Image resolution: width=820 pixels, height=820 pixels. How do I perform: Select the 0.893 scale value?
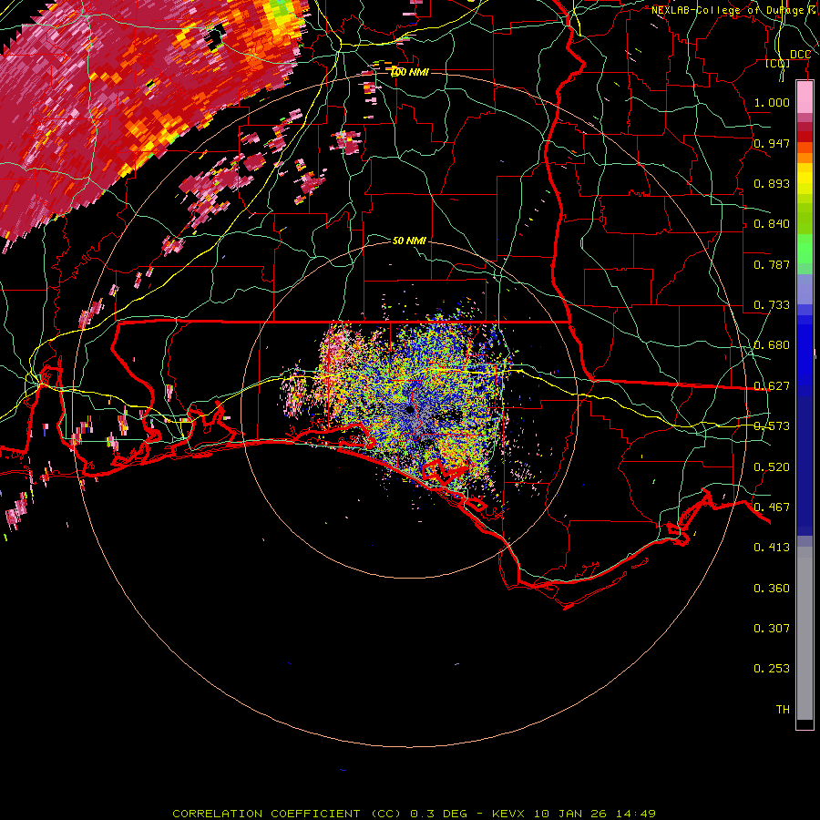(x=772, y=183)
